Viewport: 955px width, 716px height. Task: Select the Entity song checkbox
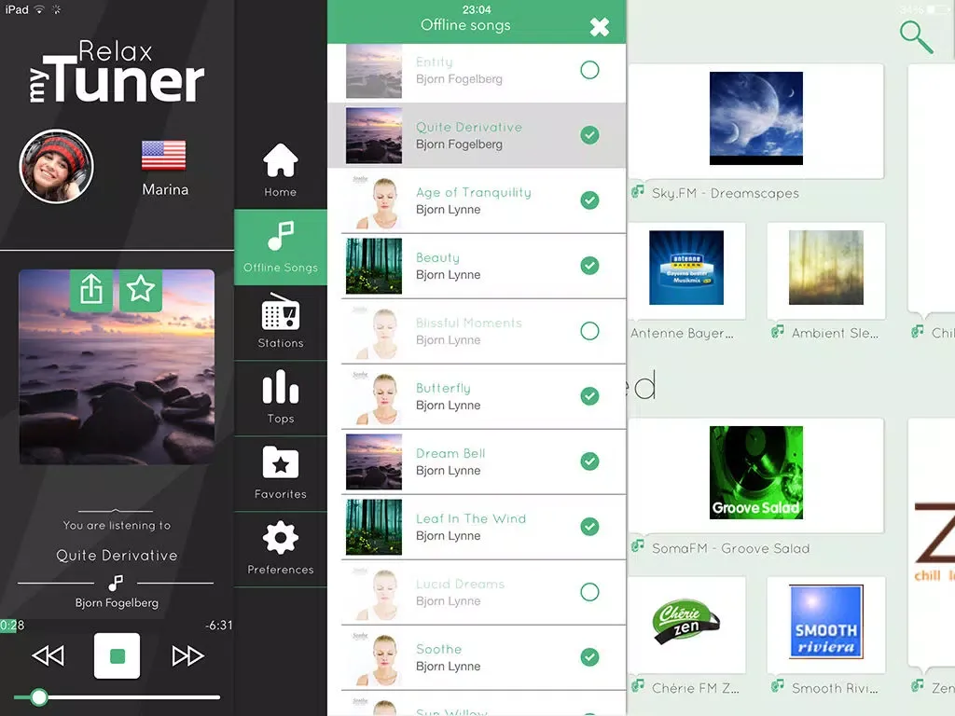pos(589,70)
